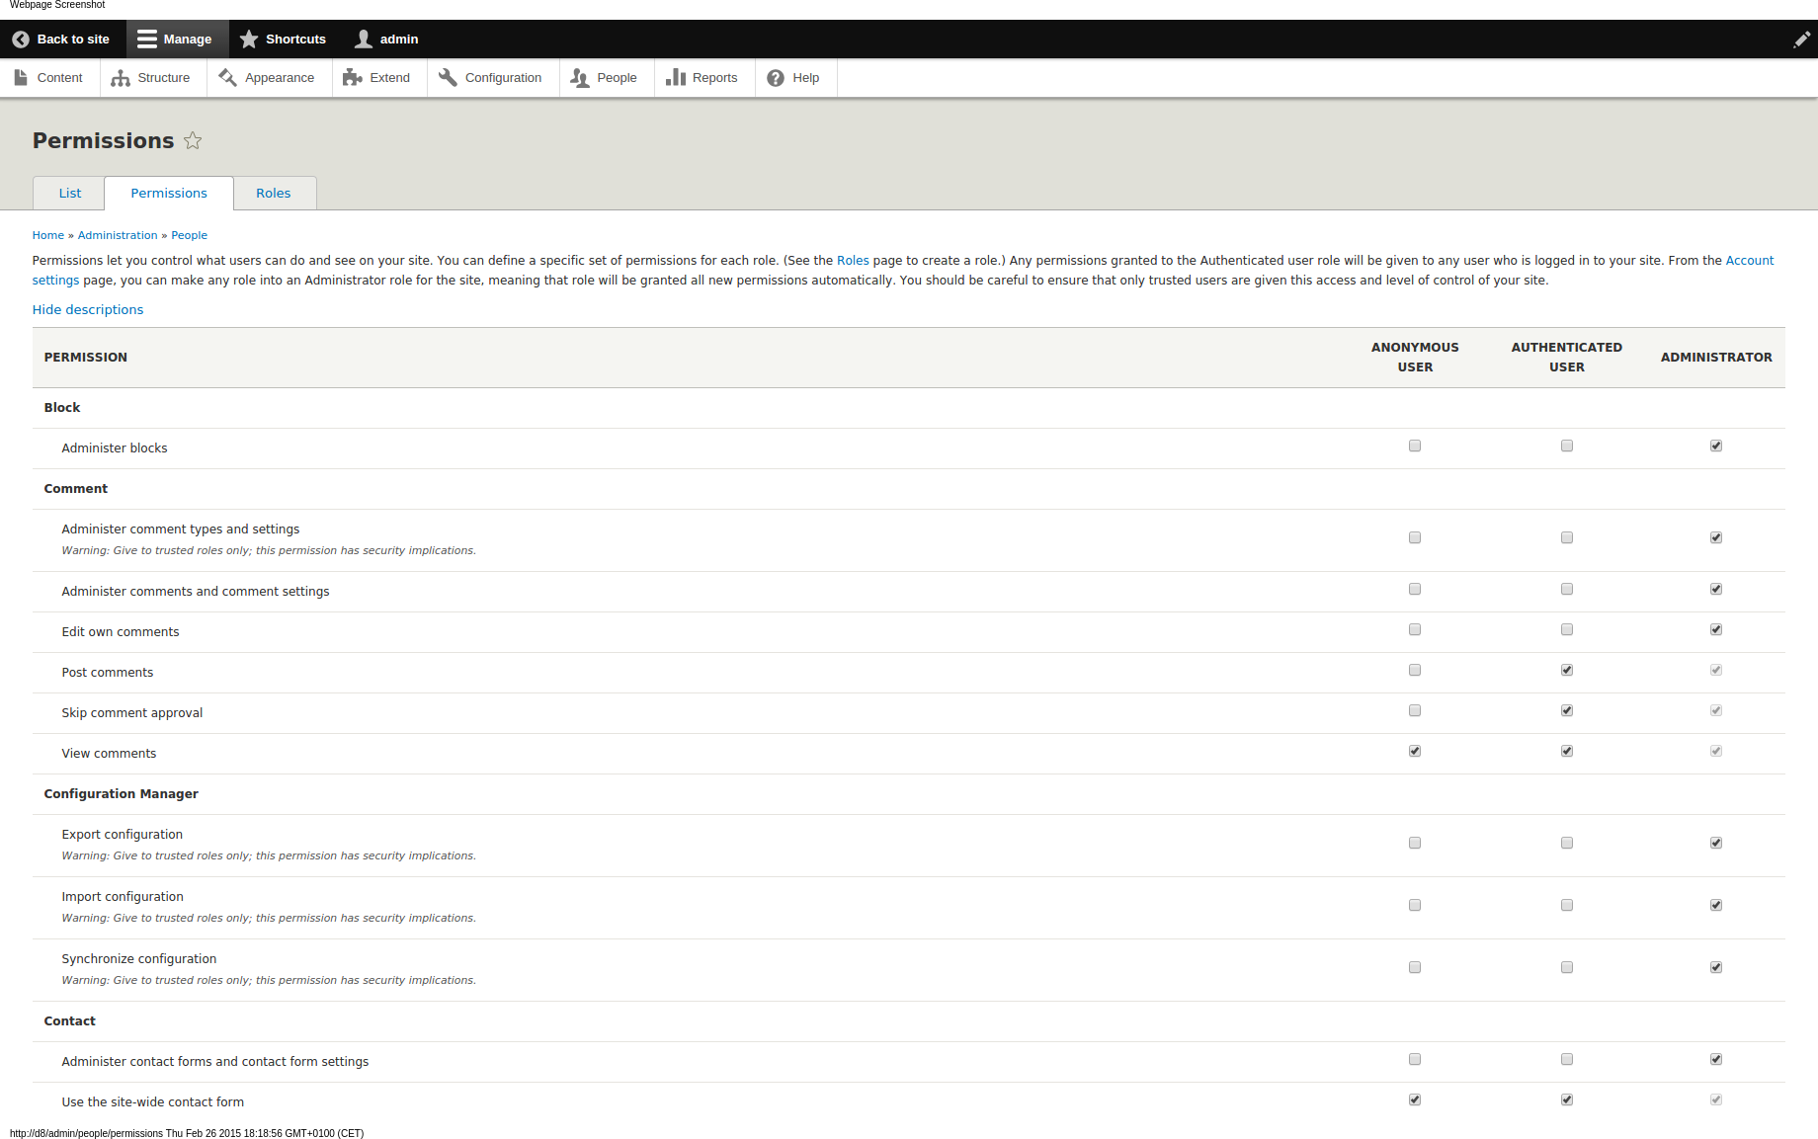The image size is (1818, 1139).
Task: Open the Roles tab
Action: (x=274, y=194)
